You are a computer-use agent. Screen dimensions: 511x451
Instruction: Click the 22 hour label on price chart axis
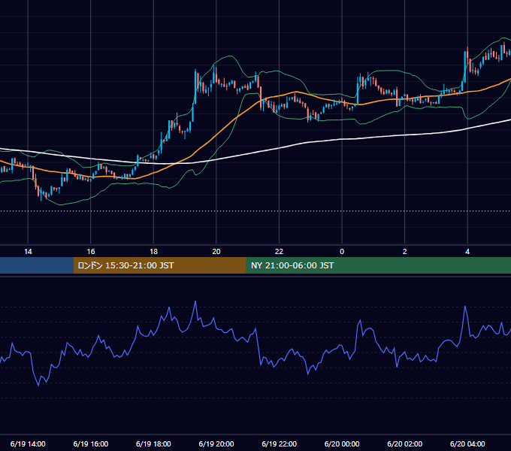coord(279,252)
